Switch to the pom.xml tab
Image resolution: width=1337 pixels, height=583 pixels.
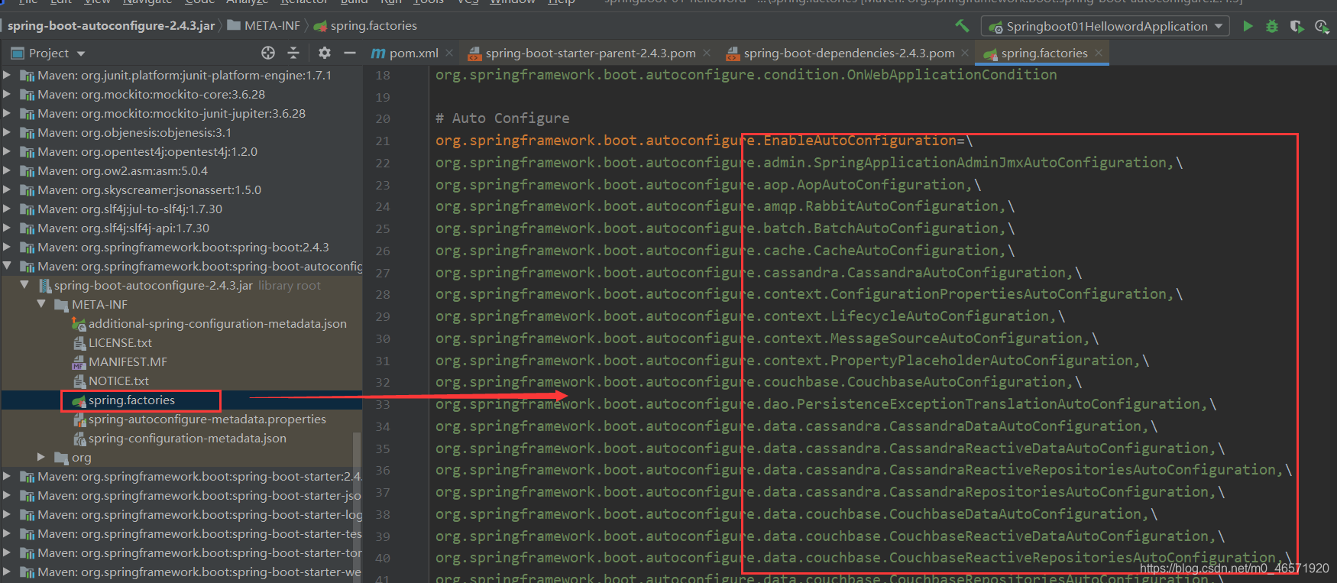[x=413, y=53]
